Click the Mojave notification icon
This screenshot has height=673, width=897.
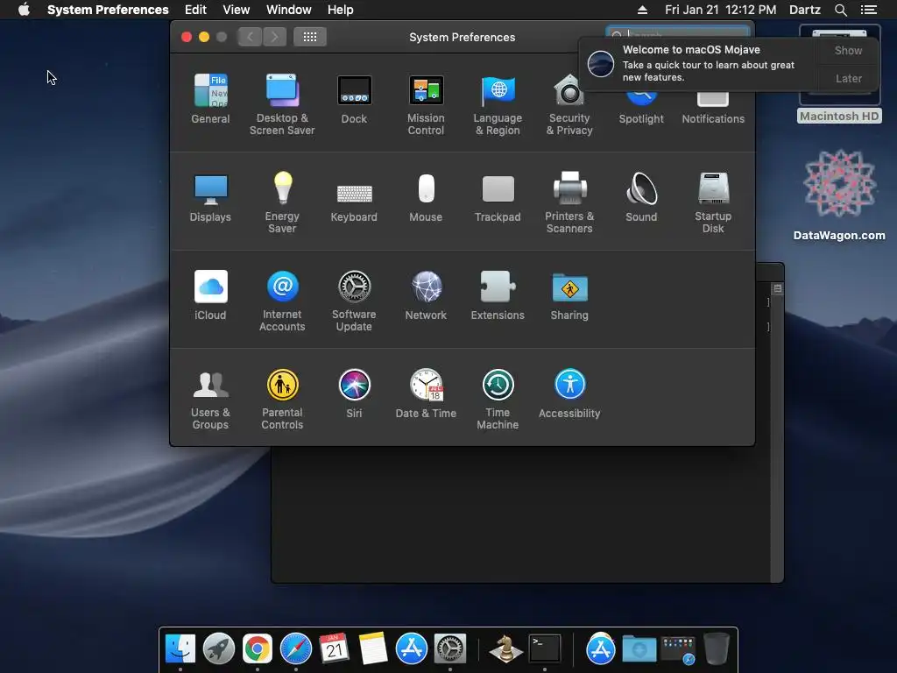click(601, 63)
